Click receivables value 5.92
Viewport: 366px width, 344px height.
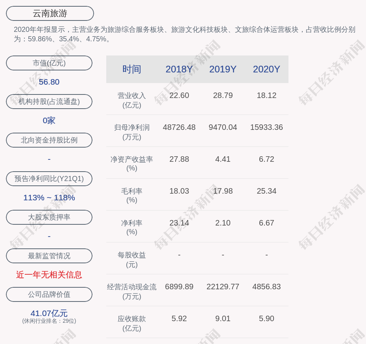[x=179, y=318]
